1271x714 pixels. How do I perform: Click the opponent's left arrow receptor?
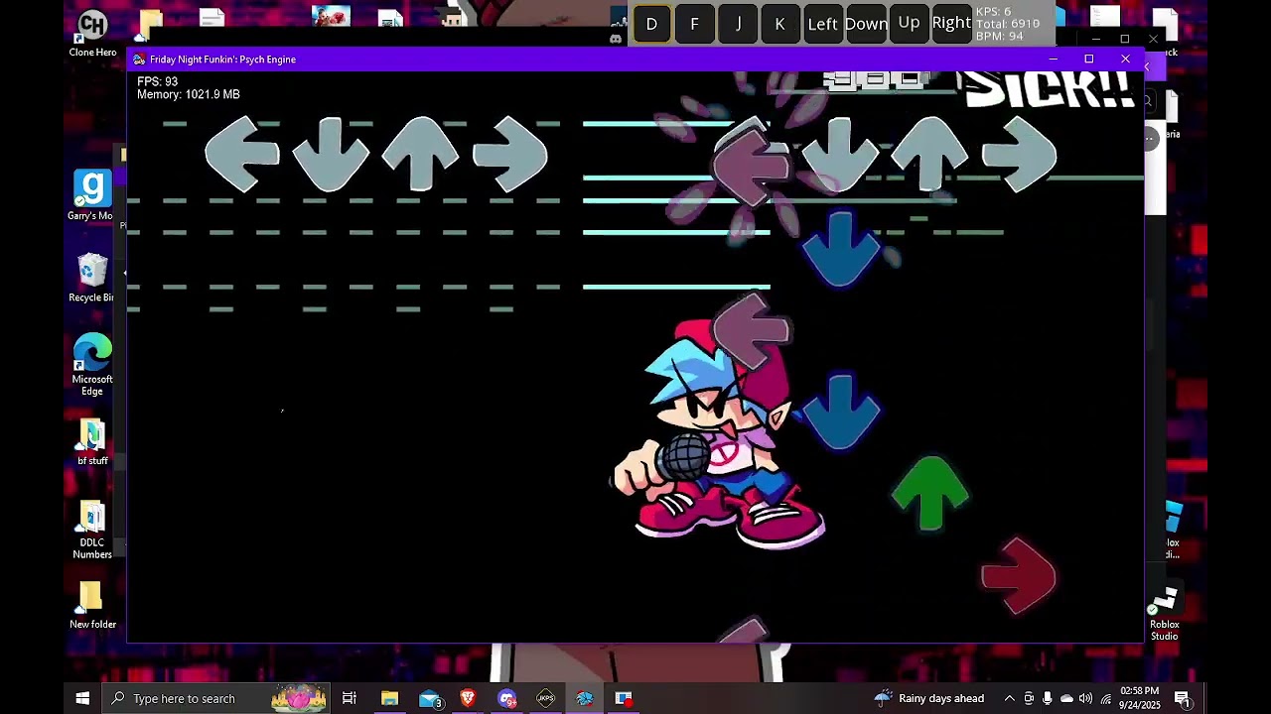click(241, 154)
